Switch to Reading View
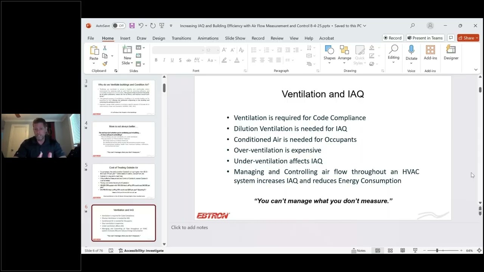 pos(403,250)
